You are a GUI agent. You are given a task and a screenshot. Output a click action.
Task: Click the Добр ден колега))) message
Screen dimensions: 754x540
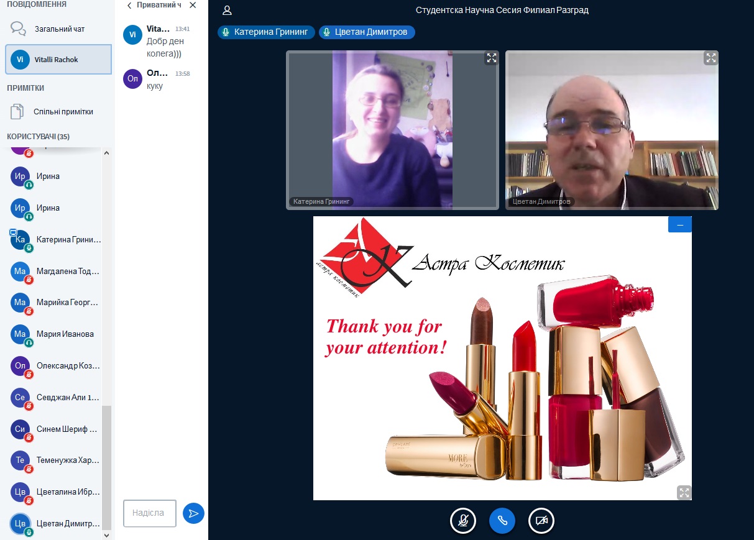click(x=165, y=47)
